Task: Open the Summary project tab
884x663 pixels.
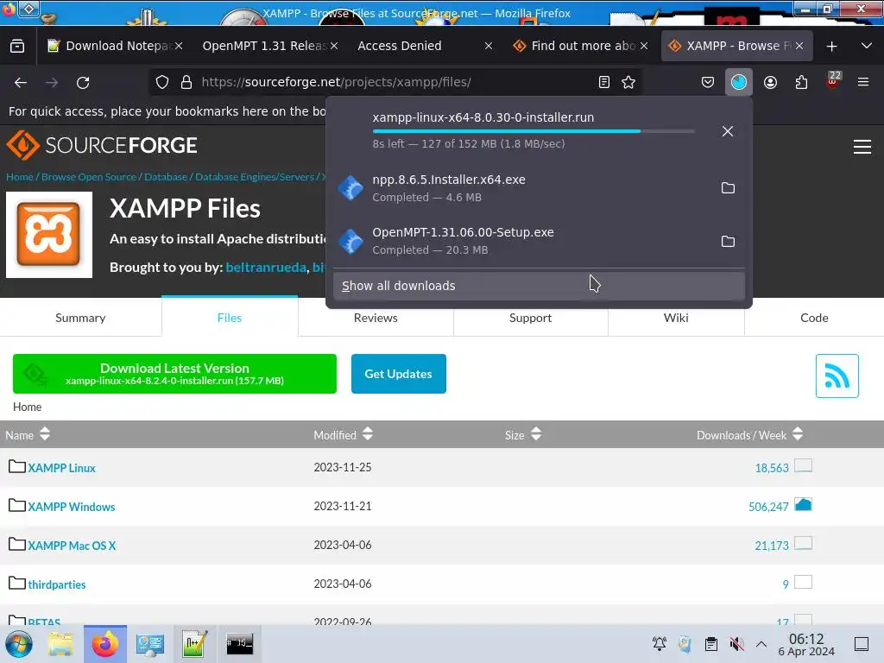Action: click(x=80, y=318)
